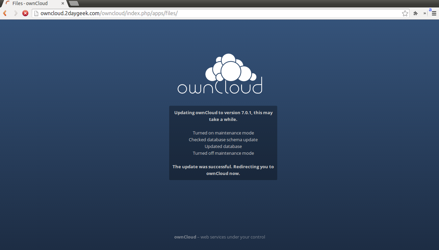Click 'Updating ownCloud to version 7.0.1' heading
The height and width of the screenshot is (250, 439).
(x=223, y=116)
